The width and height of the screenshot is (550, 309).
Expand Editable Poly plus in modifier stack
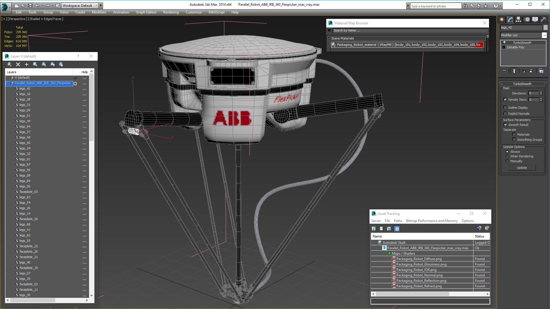click(x=504, y=47)
